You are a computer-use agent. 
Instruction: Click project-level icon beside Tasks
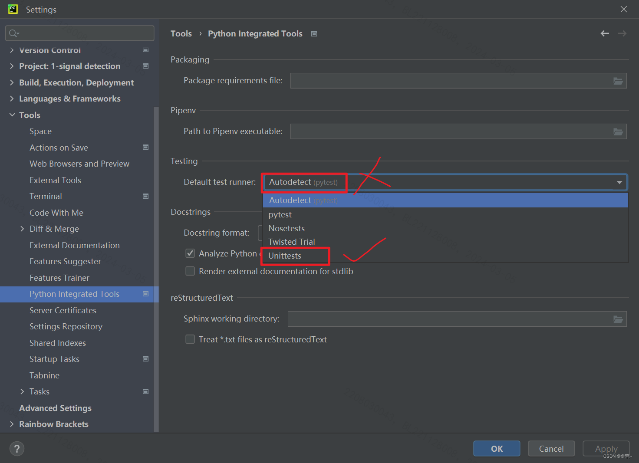click(x=146, y=391)
